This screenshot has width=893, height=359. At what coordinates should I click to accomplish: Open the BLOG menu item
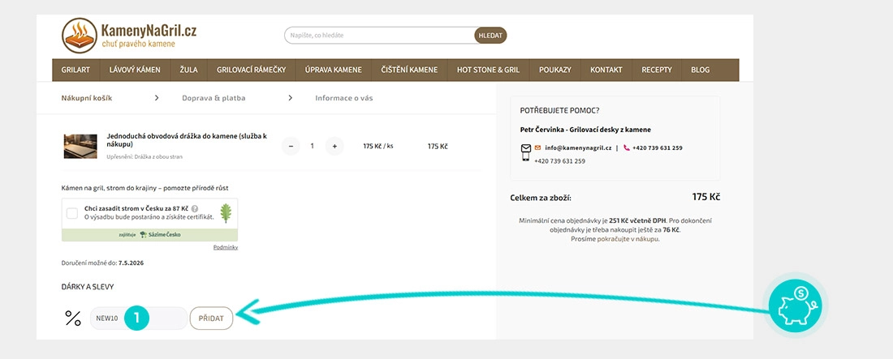(700, 70)
